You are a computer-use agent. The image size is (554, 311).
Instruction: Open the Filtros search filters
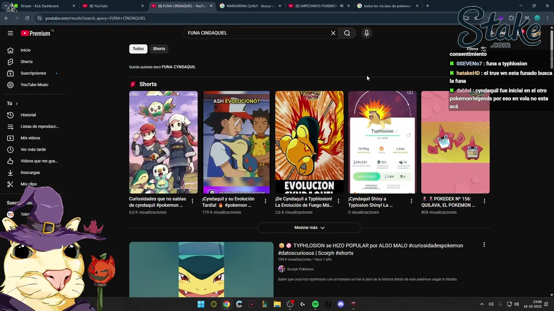(x=477, y=49)
